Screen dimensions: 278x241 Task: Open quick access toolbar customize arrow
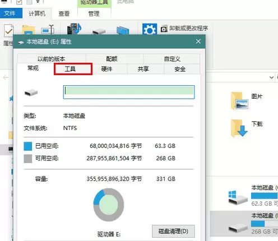[38, 2]
